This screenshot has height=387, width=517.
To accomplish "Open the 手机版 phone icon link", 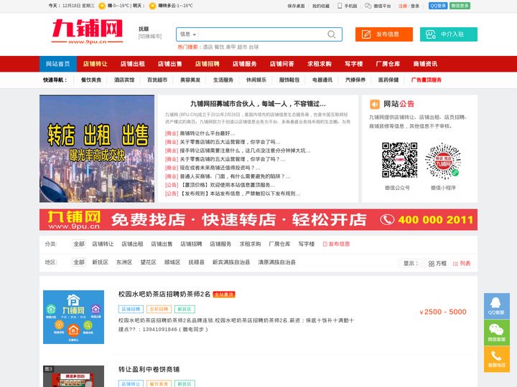I will (348, 6).
